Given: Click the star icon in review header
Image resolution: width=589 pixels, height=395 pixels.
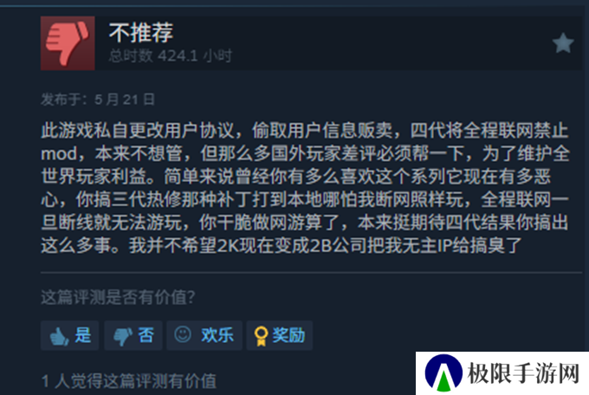Looking at the screenshot, I should (x=563, y=43).
